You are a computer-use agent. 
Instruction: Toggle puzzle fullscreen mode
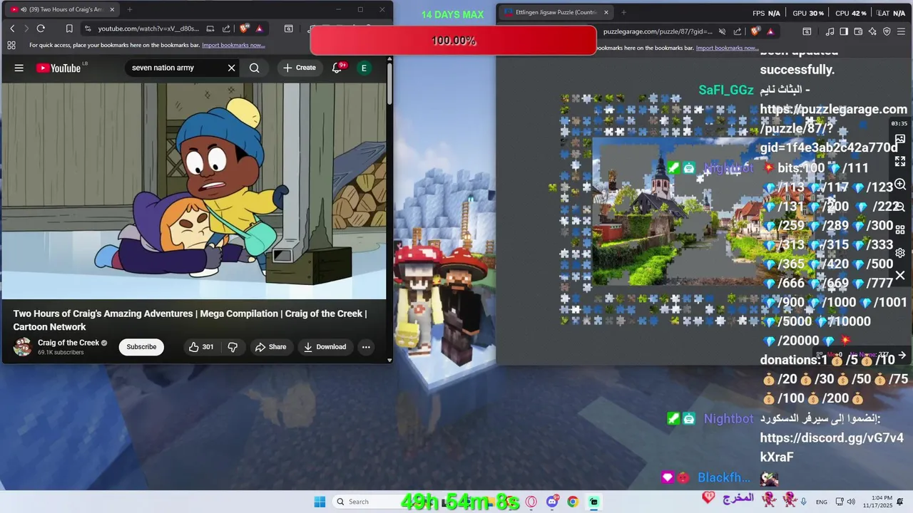tap(900, 162)
